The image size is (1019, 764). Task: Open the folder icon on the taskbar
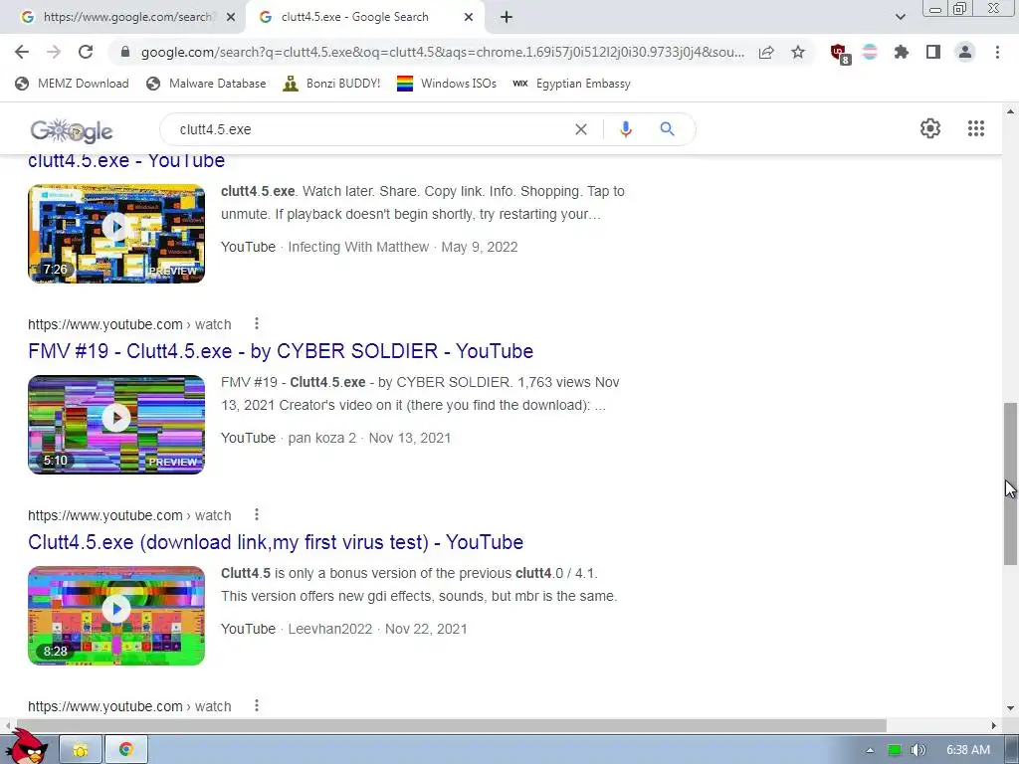81,750
